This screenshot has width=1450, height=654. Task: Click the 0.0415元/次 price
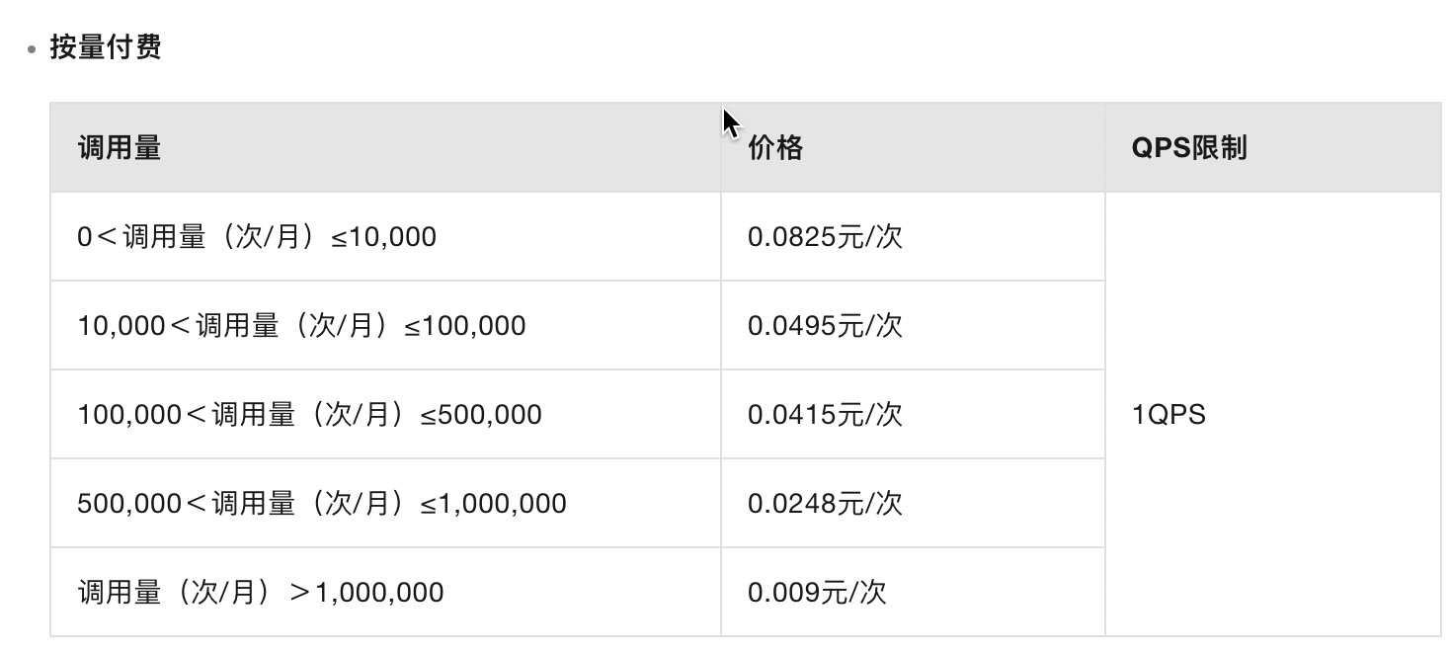tap(825, 415)
